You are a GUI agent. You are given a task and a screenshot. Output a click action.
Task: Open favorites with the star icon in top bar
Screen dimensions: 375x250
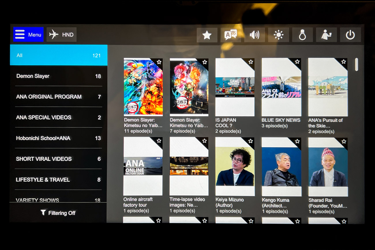(207, 35)
